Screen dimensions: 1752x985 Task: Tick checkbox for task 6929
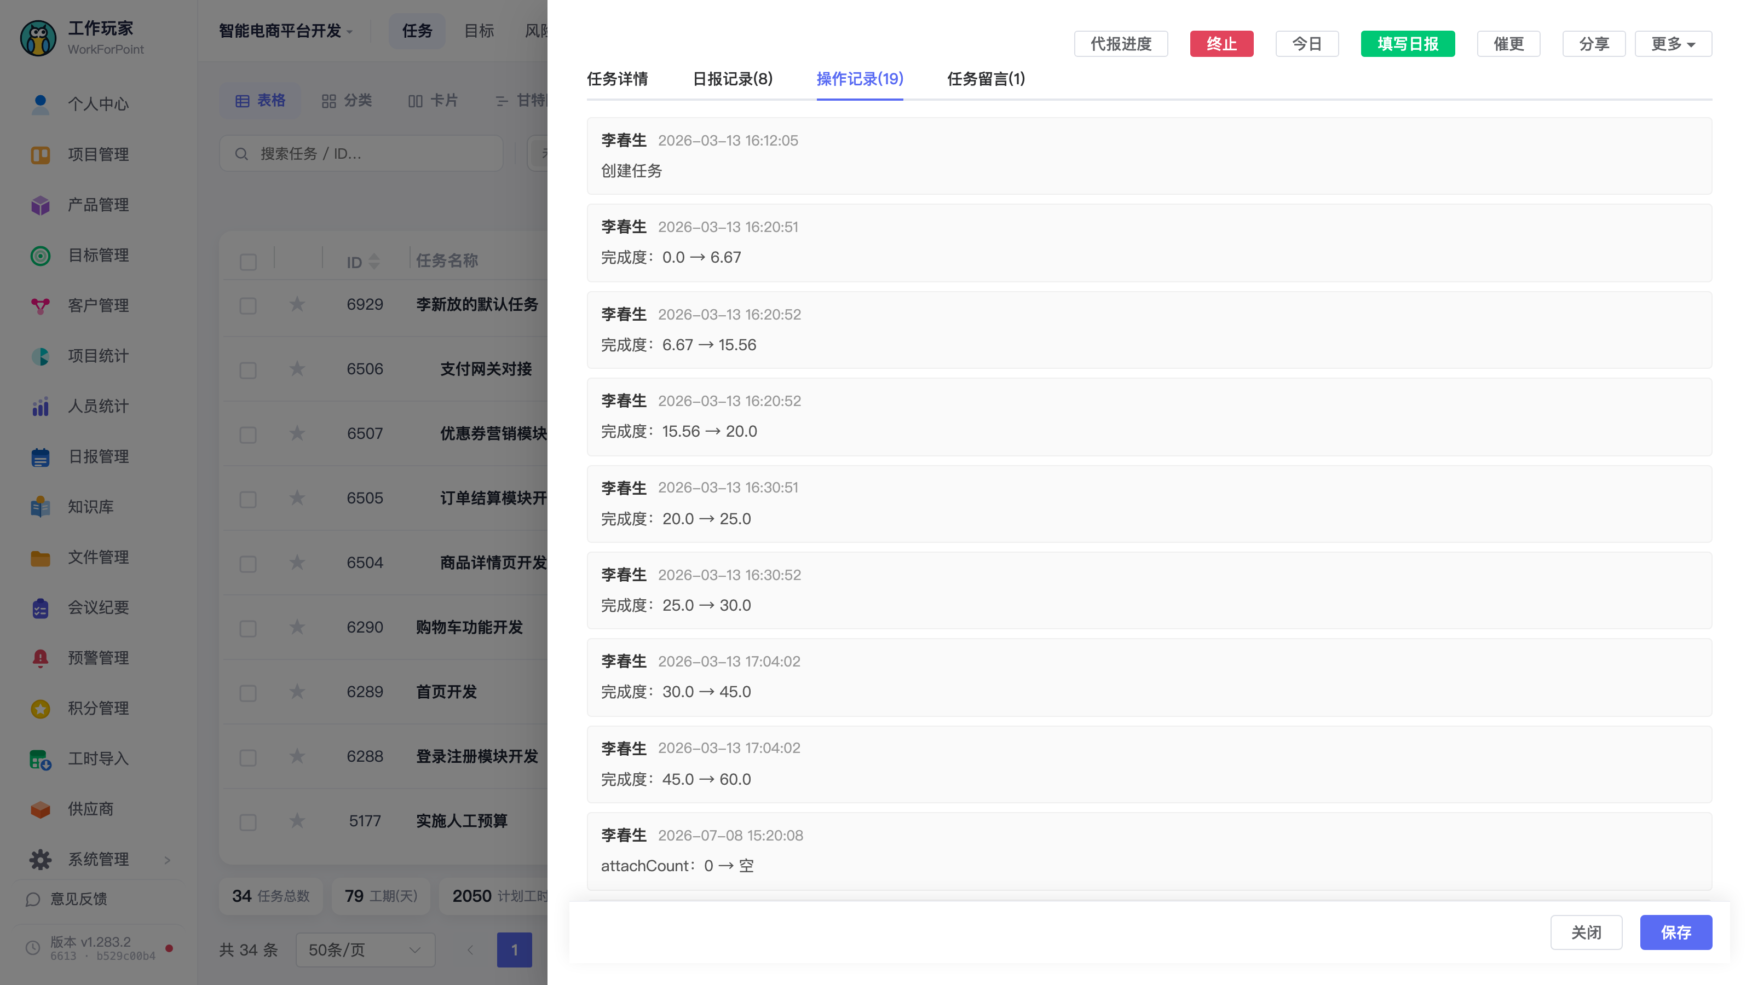[248, 305]
